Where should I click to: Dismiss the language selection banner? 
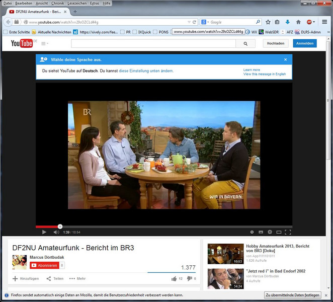pos(285,59)
